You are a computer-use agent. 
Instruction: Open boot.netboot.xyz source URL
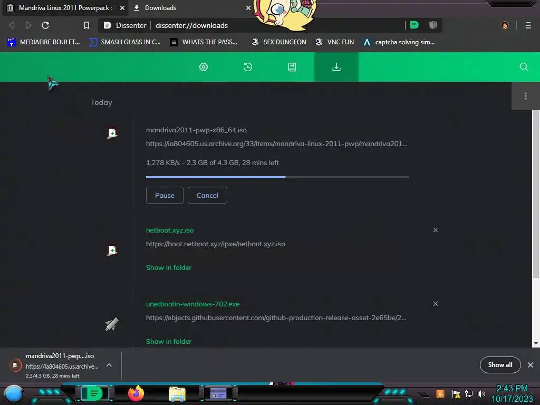tap(216, 244)
